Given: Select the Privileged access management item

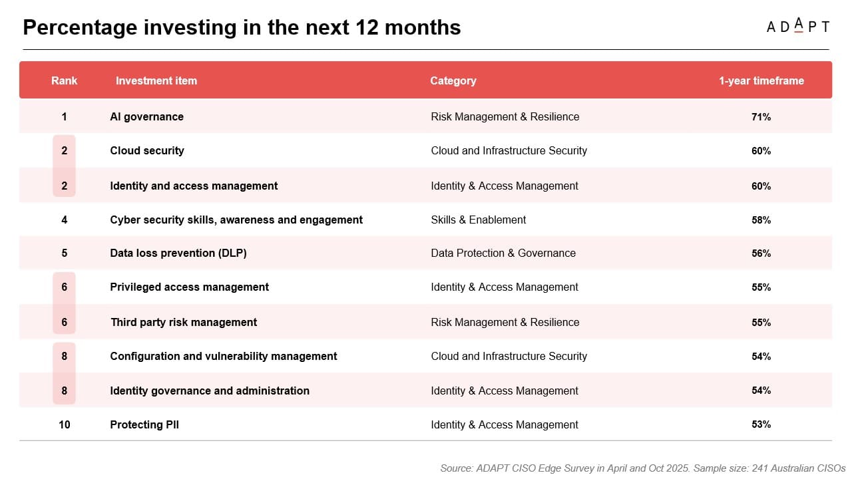Looking at the screenshot, I should point(190,287).
